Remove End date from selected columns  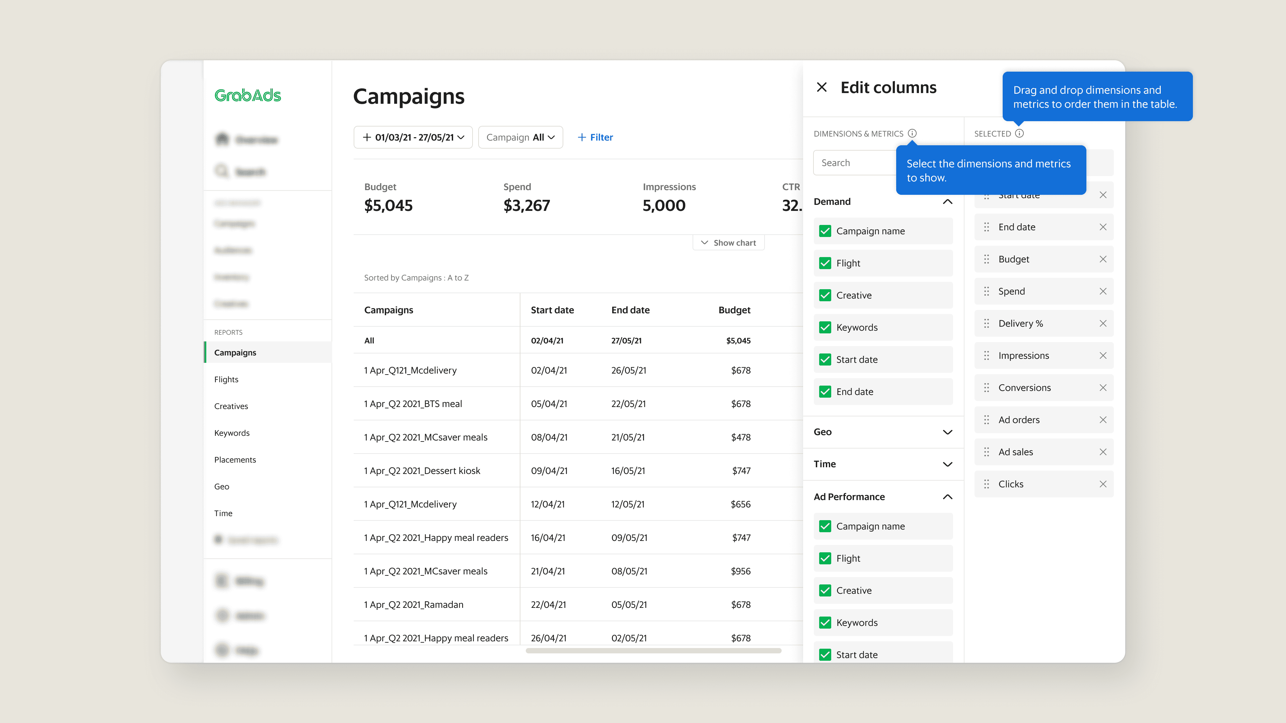pos(1103,227)
